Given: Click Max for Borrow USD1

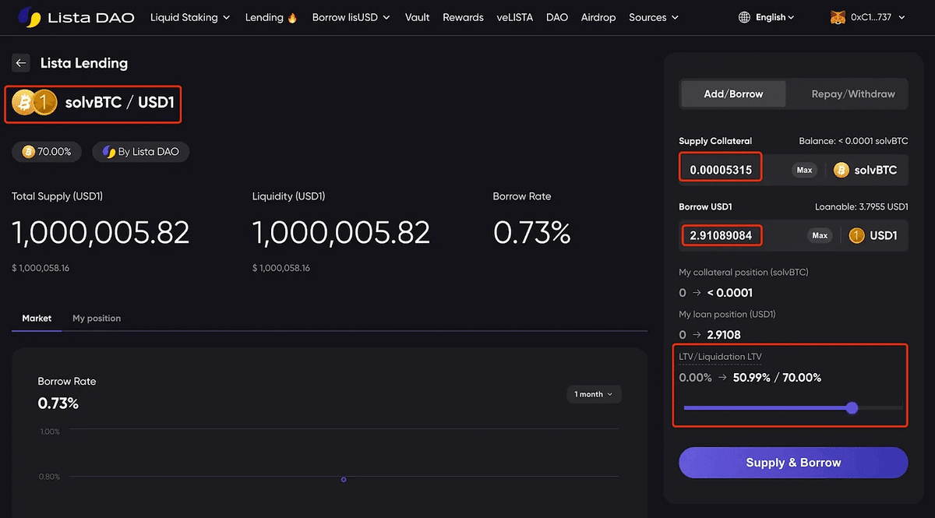Looking at the screenshot, I should tap(820, 235).
